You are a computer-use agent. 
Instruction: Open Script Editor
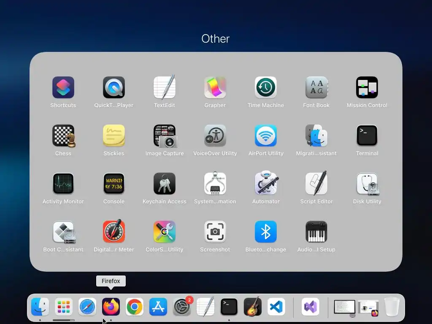pos(316,183)
